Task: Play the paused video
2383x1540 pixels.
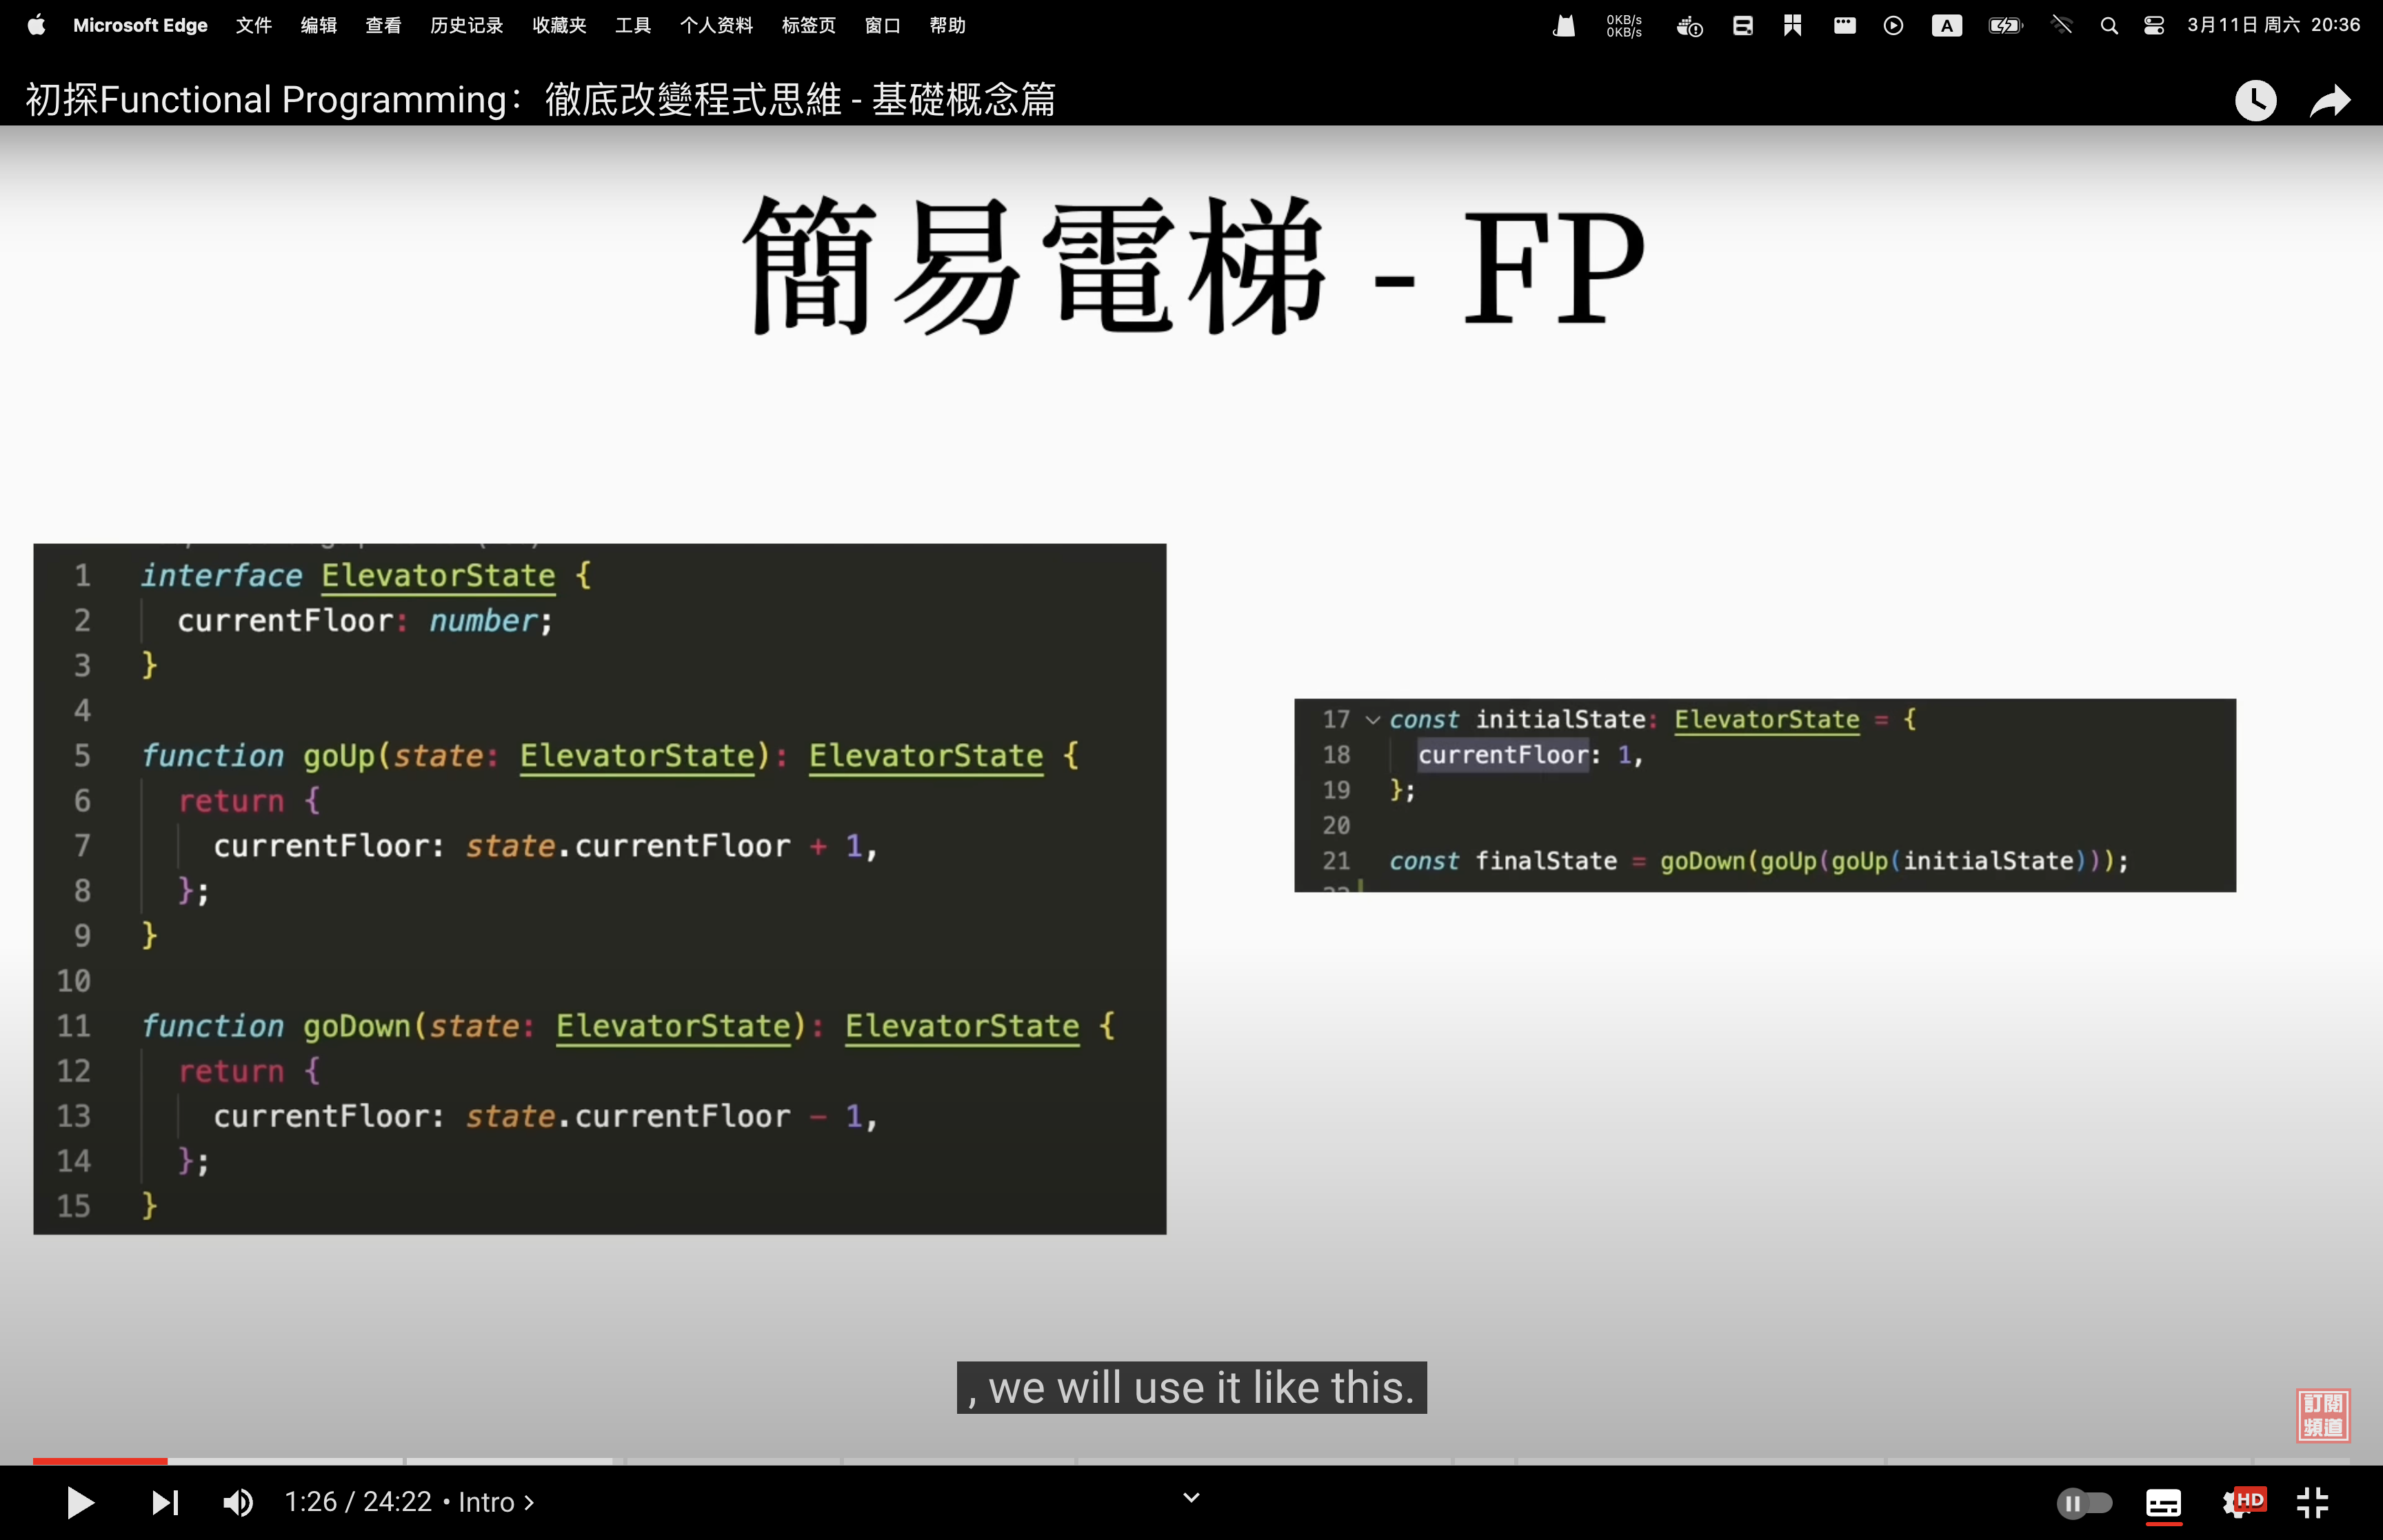Action: [x=80, y=1502]
